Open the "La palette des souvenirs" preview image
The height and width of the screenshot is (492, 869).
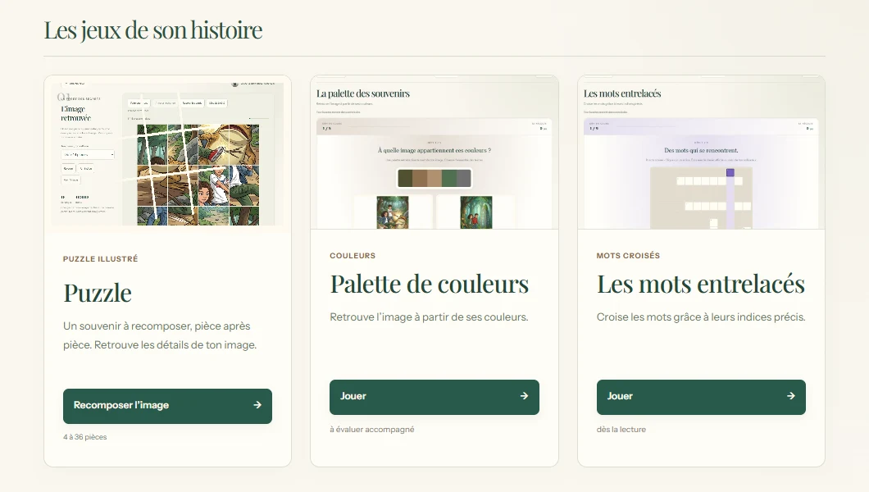coord(434,153)
